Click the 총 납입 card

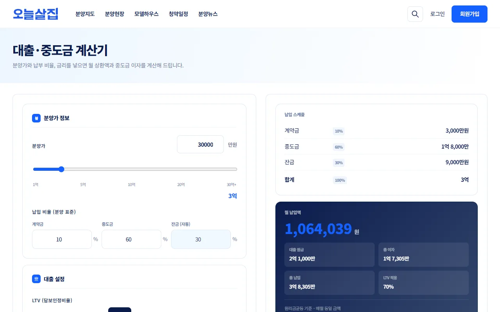329,283
